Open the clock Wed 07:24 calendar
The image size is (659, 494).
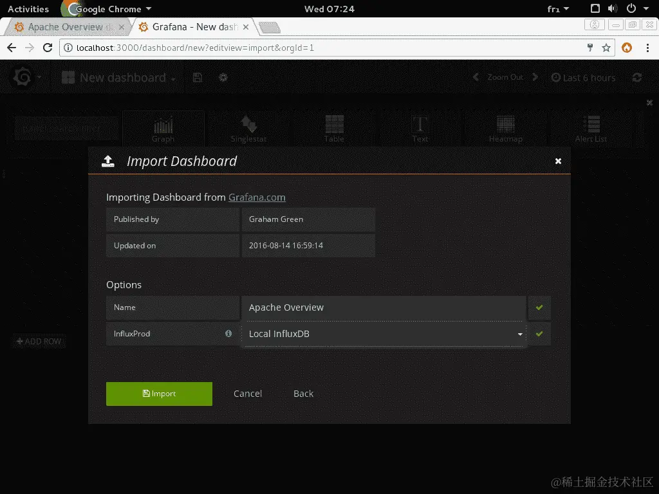coord(329,9)
